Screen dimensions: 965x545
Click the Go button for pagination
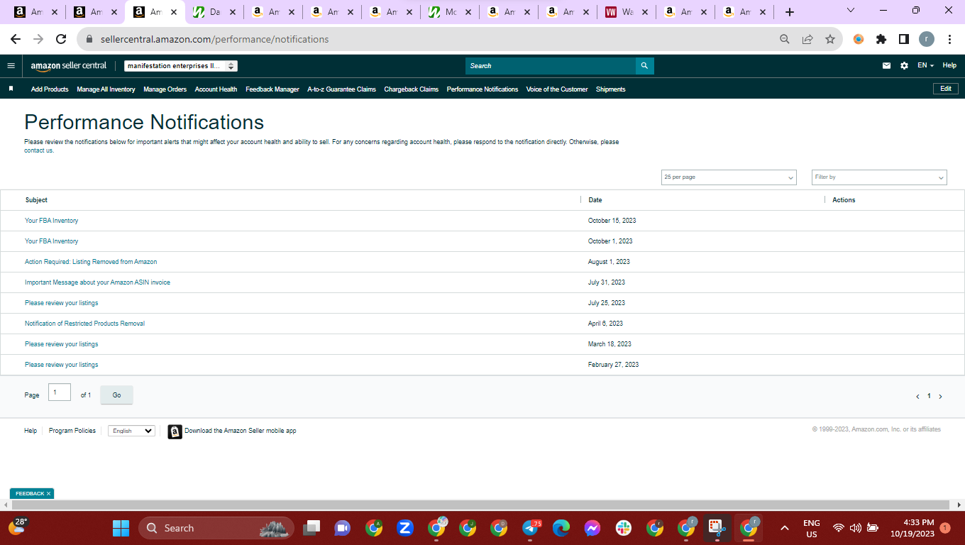click(116, 395)
